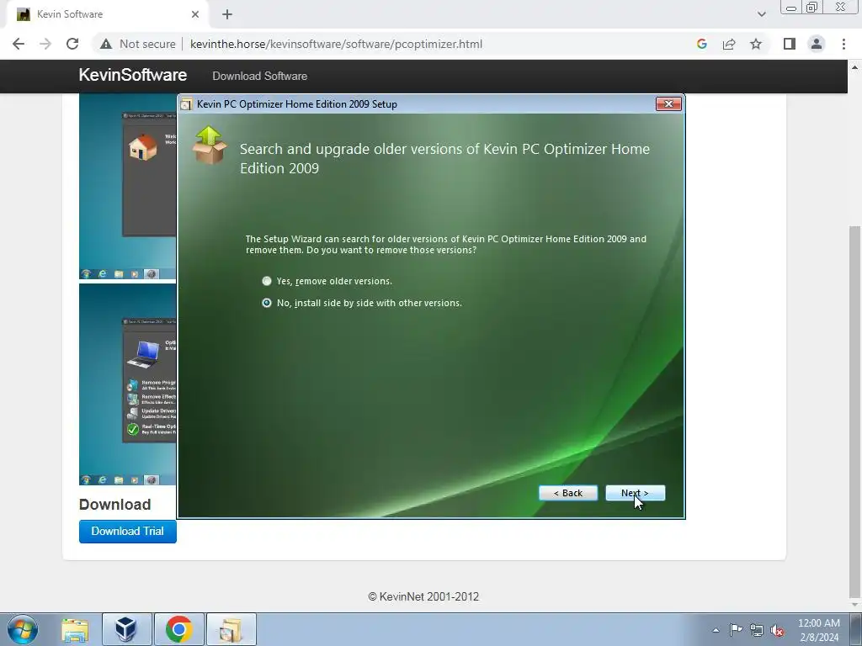Screen dimensions: 862x646
Task: Click the taskbar clock showing 12:00 AM
Action: (818, 630)
